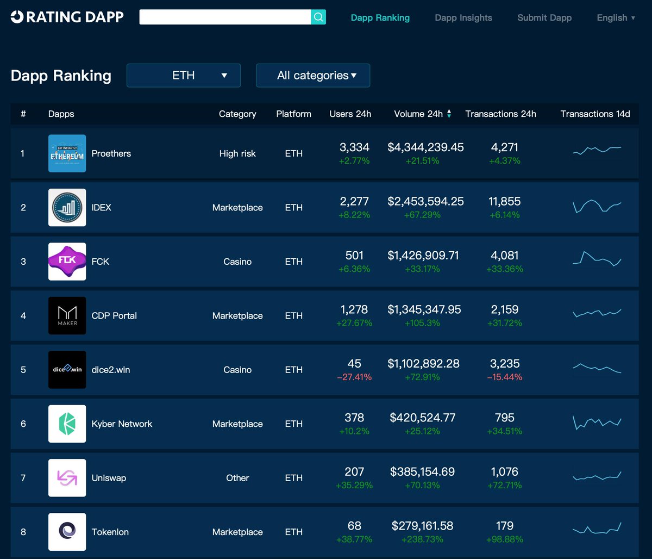Screen dimensions: 652x559
Task: Select the $4,344,239.45 volume value
Action: pos(426,147)
